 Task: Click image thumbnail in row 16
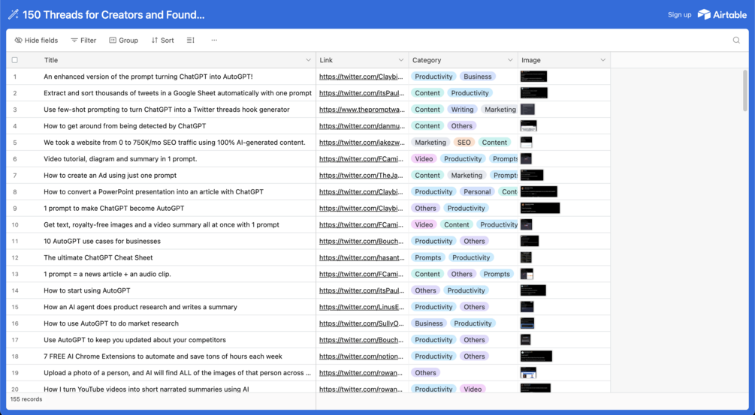point(527,323)
